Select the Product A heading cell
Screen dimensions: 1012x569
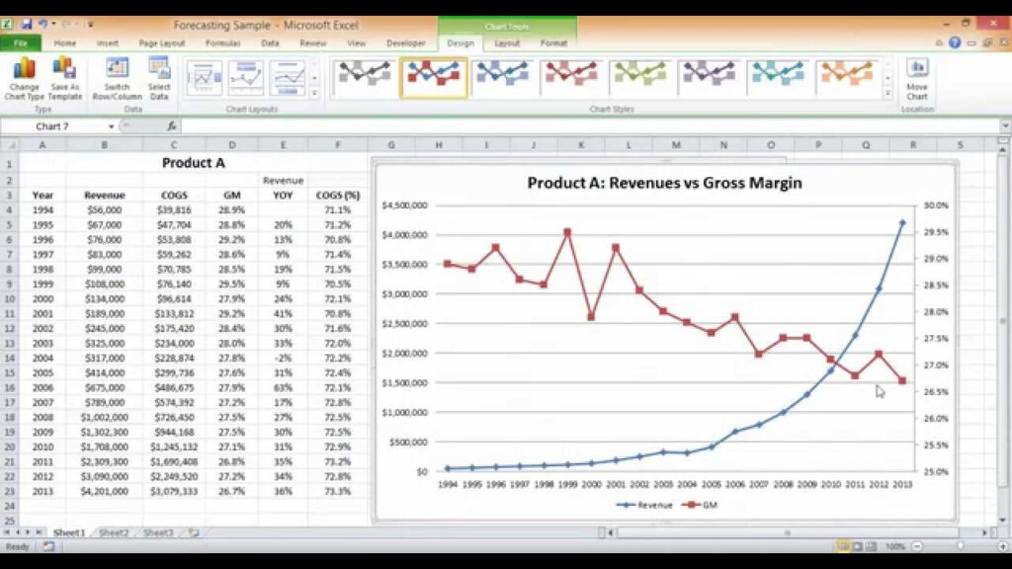pos(193,163)
